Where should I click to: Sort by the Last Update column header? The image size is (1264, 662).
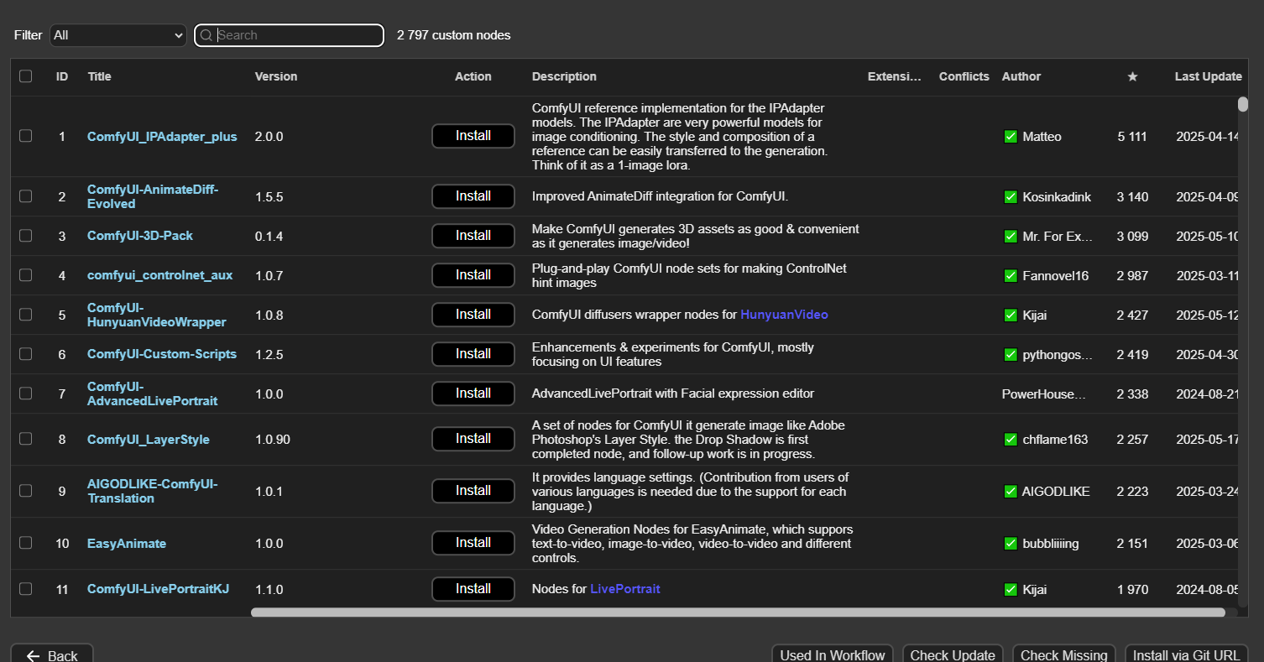1208,76
